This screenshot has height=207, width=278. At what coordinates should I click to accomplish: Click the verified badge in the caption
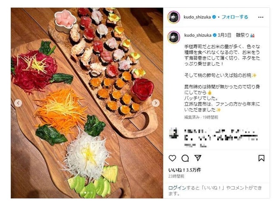215,35
